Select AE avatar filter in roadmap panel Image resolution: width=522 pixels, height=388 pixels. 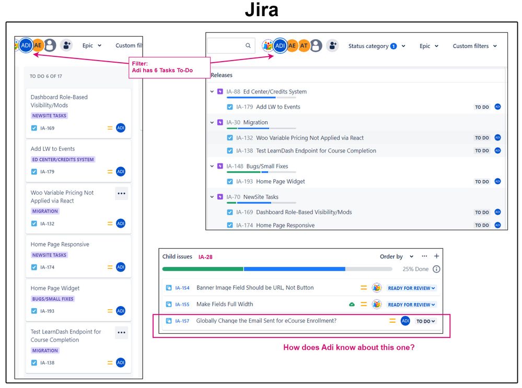point(292,45)
